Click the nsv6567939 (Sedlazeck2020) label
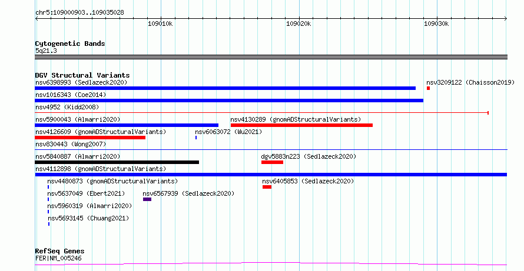Image resolution: width=524 pixels, height=271 pixels. 188,193
